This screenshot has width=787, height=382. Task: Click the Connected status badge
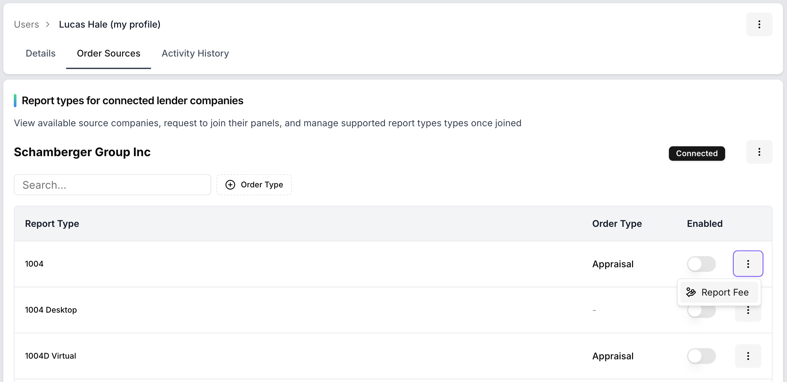[x=697, y=154]
